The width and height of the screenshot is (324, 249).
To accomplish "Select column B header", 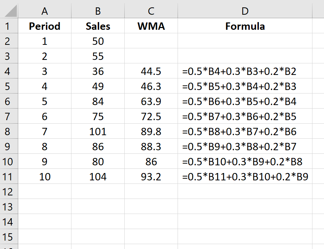I will (x=98, y=10).
